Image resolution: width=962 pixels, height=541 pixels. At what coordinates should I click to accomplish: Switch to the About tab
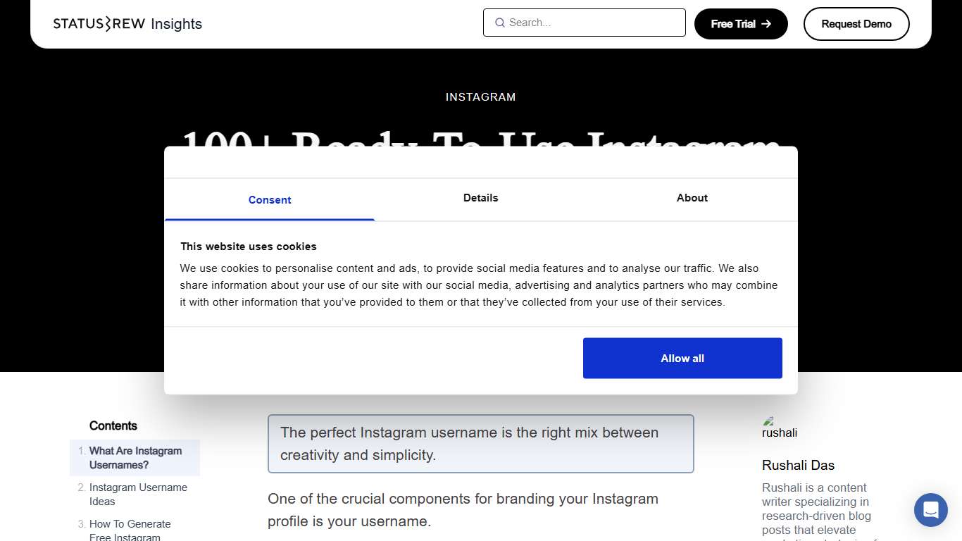pos(691,198)
